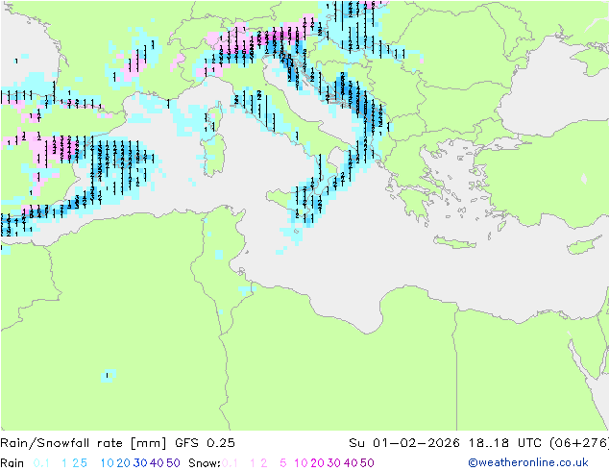This screenshot has width=609, height=471.
Task: Click the snow legend value 50
Action: coord(367,463)
